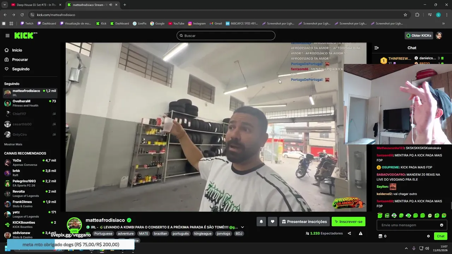Viewport: 452px width, 254px height.
Task: Open OvelheraM channel in sidebar
Action: [30, 103]
